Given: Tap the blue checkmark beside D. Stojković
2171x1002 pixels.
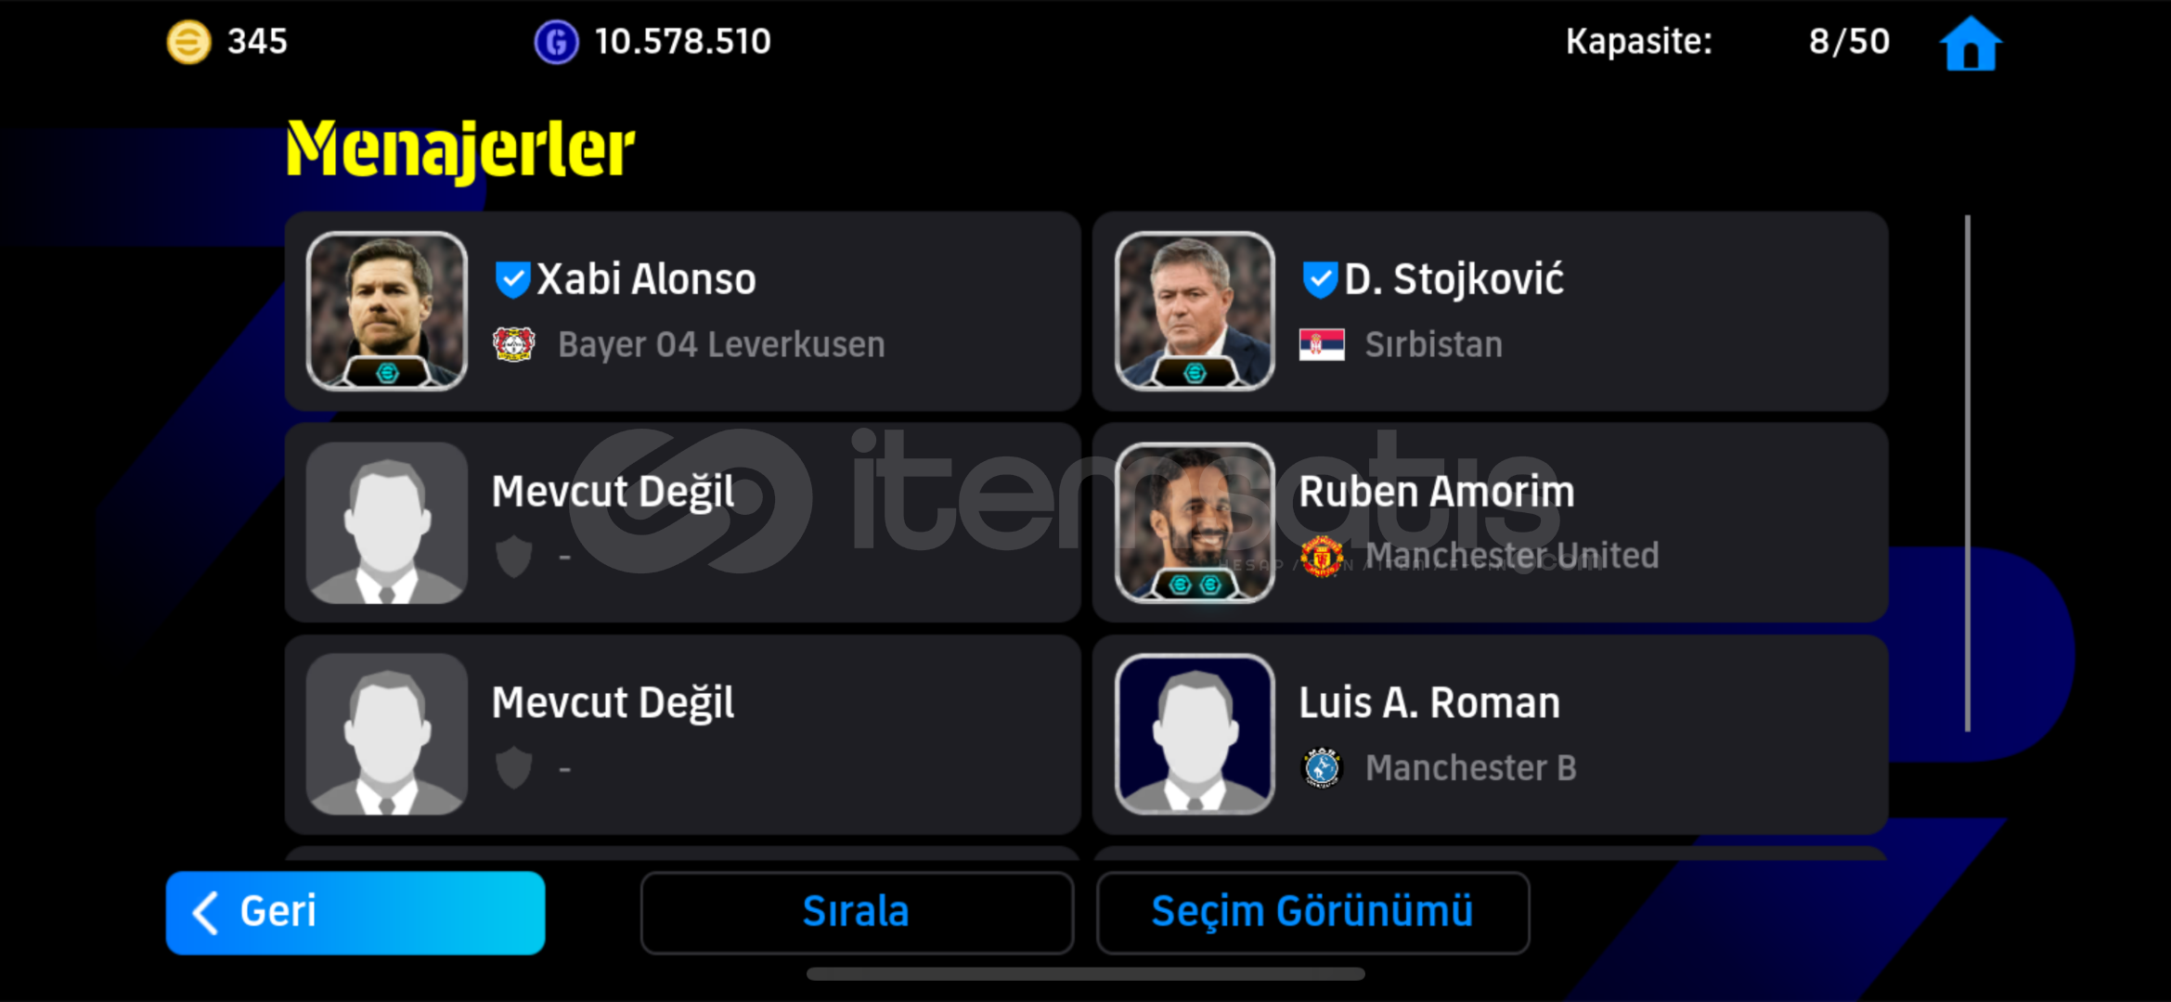Looking at the screenshot, I should point(1320,279).
